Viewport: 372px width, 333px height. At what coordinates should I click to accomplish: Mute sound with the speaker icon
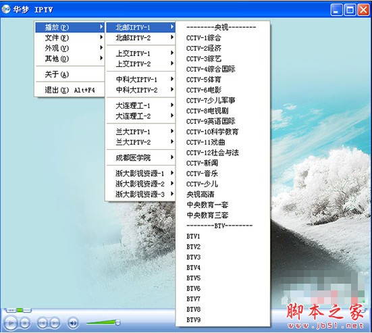point(73,323)
